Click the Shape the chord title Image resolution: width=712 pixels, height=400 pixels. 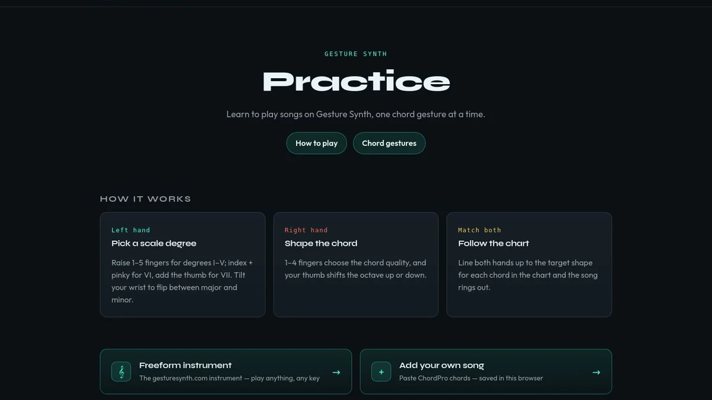pyautogui.click(x=321, y=244)
